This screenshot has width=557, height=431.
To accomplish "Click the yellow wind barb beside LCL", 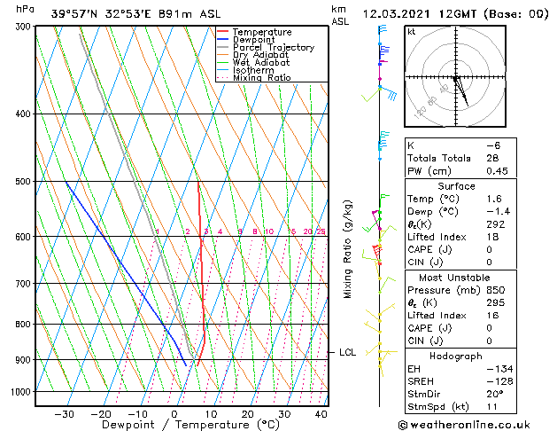I will point(383,353).
